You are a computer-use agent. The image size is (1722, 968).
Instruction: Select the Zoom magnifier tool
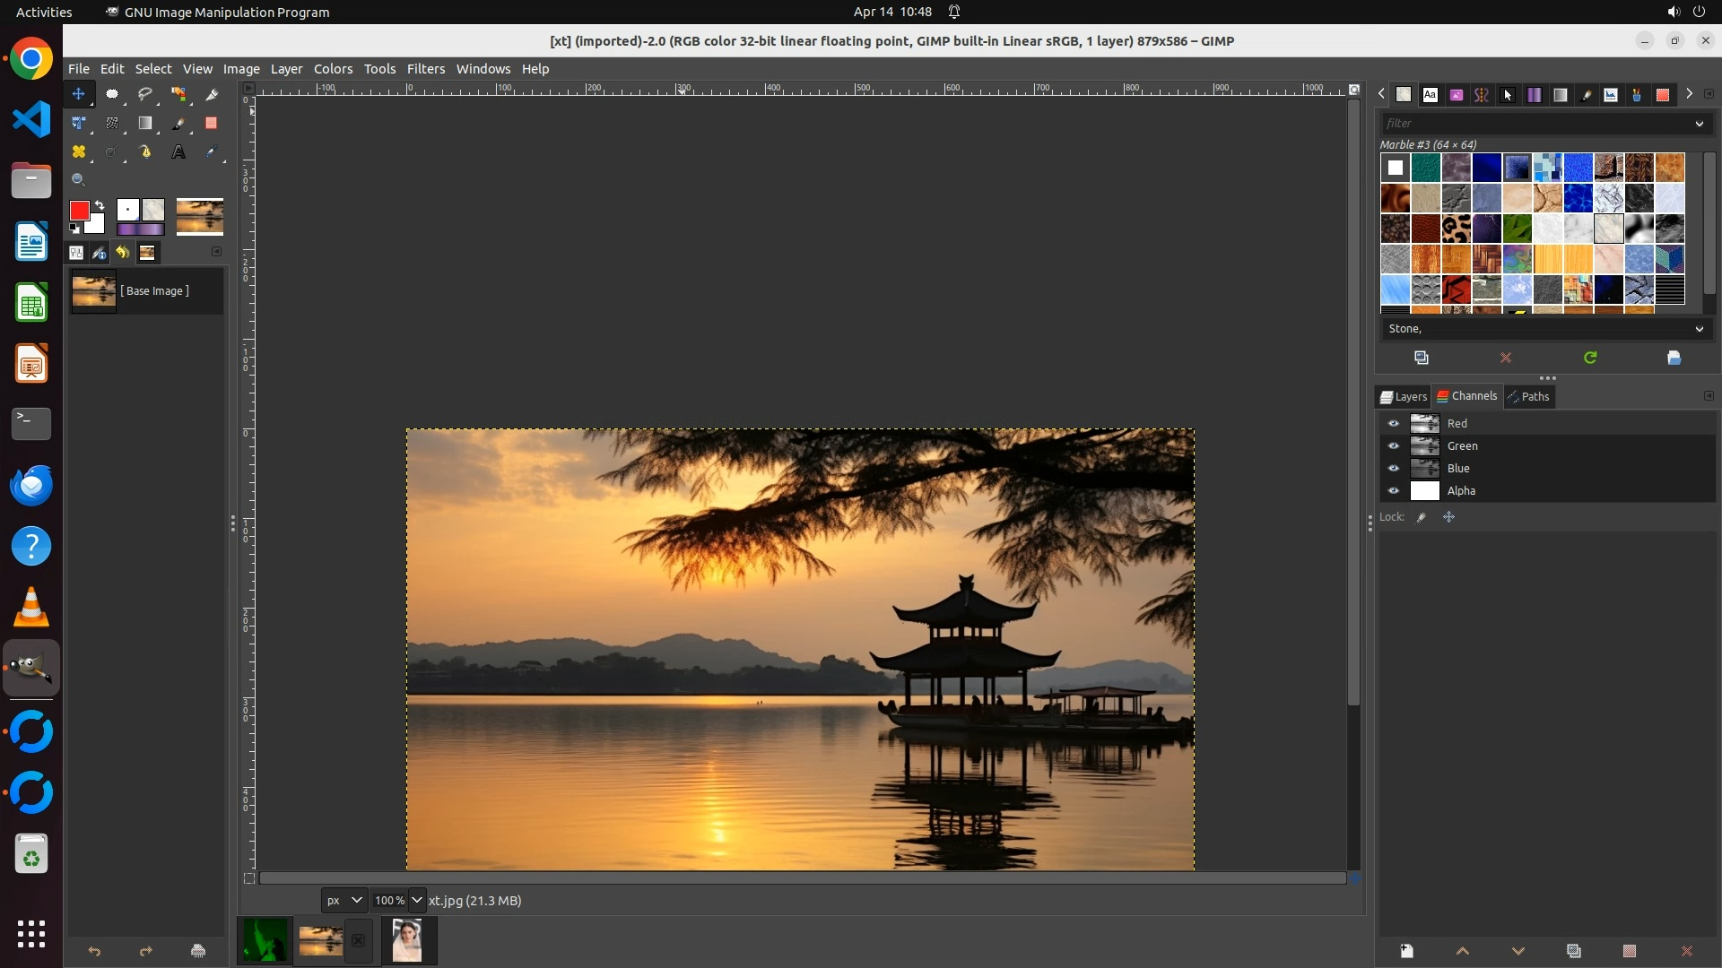click(x=79, y=180)
